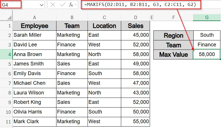Click Robert King's 52,000 sales value

pyautogui.click(x=135, y=102)
